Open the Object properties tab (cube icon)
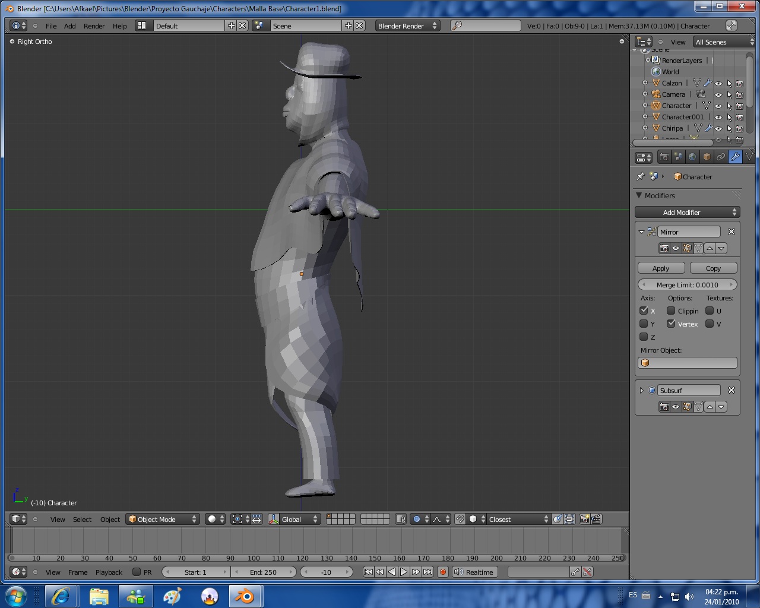 (x=707, y=157)
